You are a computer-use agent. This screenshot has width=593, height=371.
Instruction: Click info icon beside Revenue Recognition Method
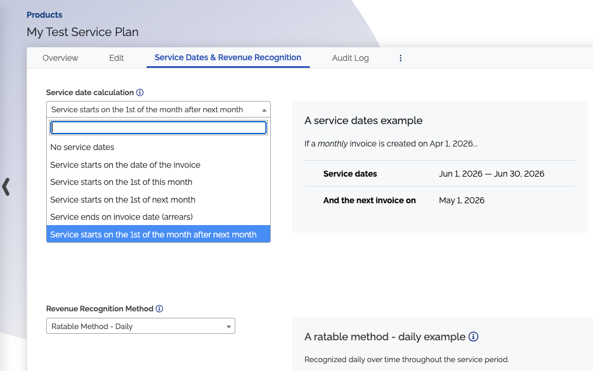(160, 309)
